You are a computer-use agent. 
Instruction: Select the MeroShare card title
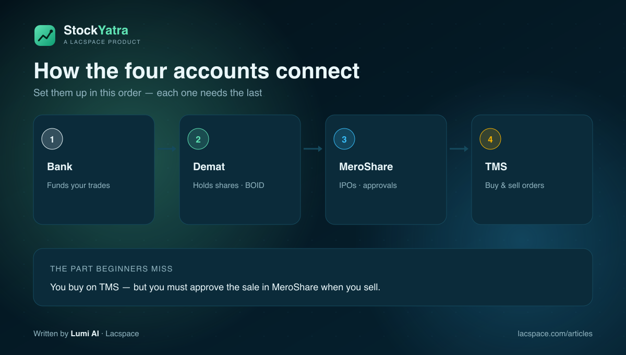[366, 167]
